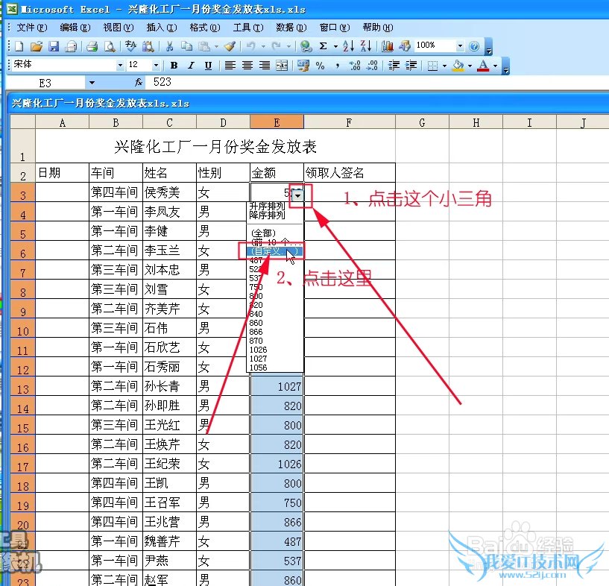Click the formula bar showing 523
Viewport: 609px width, 586px height.
(x=376, y=82)
